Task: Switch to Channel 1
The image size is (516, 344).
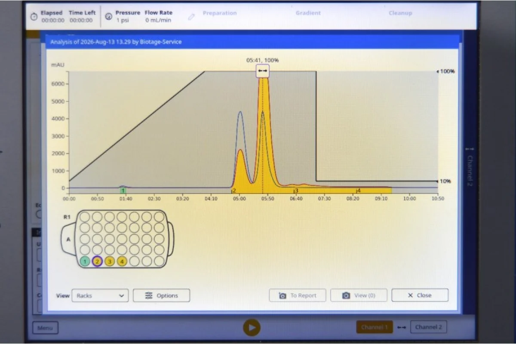Action: [x=374, y=327]
